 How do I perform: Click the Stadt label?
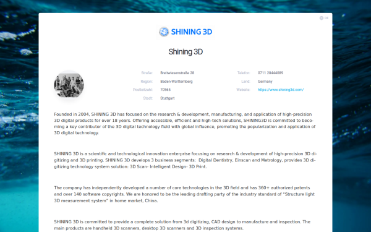coord(148,98)
